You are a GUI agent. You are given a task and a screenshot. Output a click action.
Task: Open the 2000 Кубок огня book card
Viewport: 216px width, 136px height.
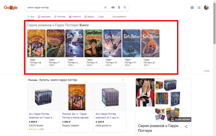pyautogui.click(x=94, y=49)
